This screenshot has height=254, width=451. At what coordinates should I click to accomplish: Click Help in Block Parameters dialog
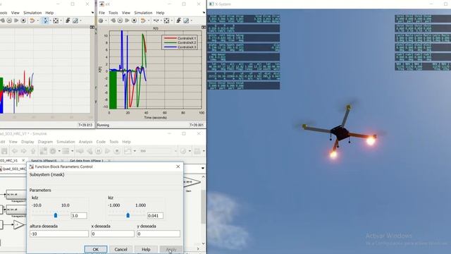pos(146,249)
